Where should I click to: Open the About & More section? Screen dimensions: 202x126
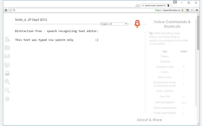point(149,120)
